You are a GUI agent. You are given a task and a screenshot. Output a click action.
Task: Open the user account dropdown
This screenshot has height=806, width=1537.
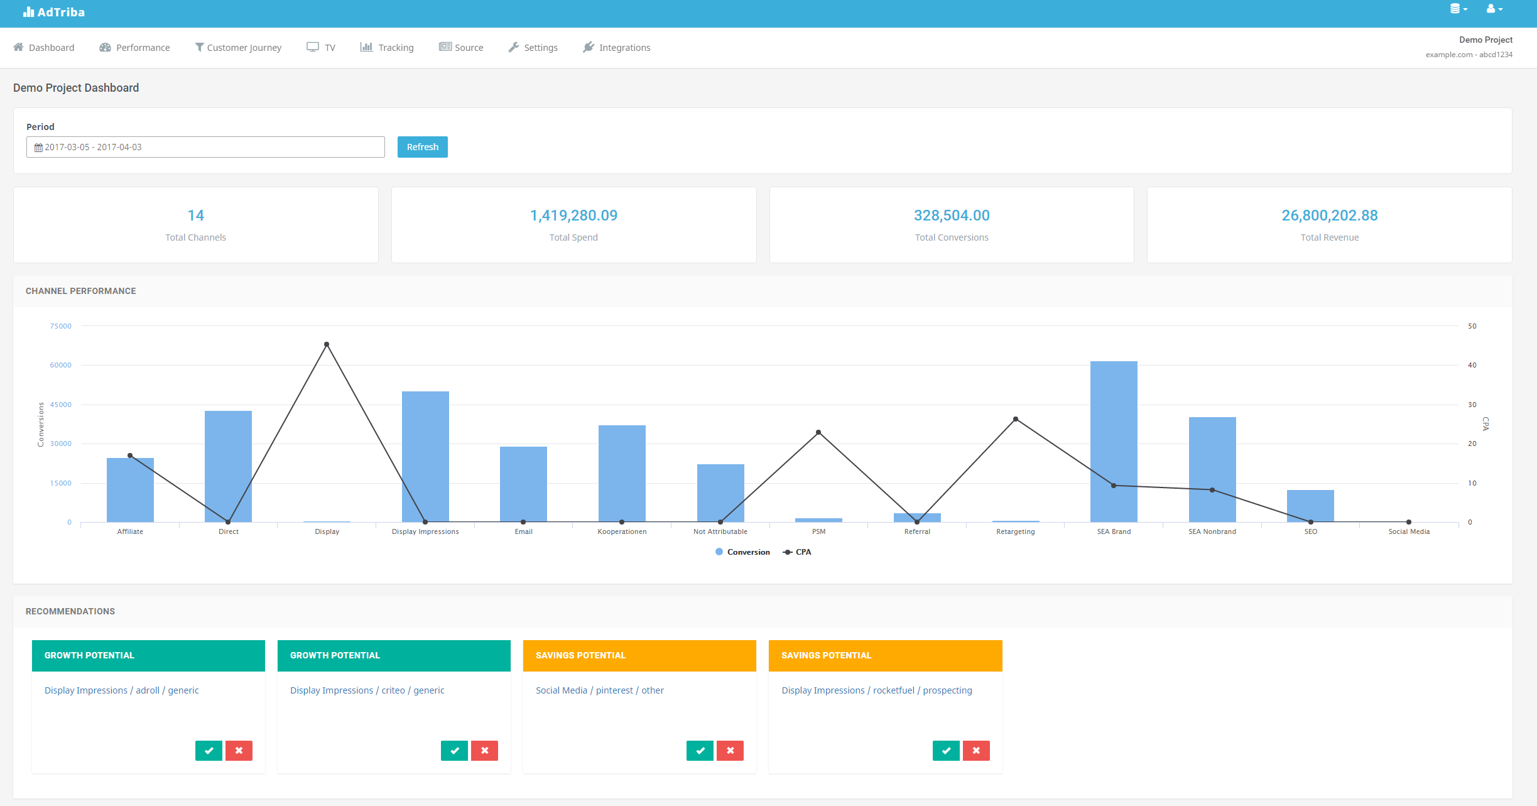pyautogui.click(x=1494, y=9)
